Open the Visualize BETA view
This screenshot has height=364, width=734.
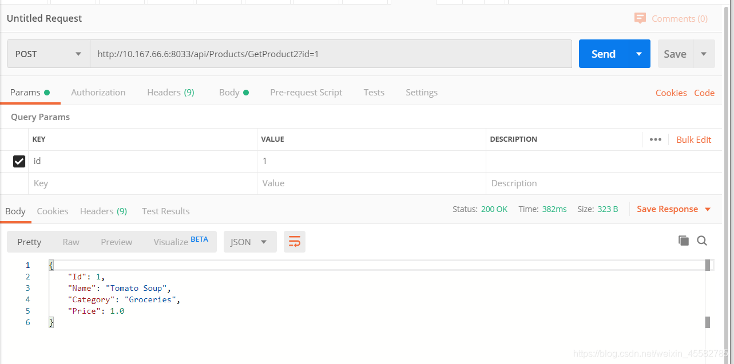(x=181, y=242)
